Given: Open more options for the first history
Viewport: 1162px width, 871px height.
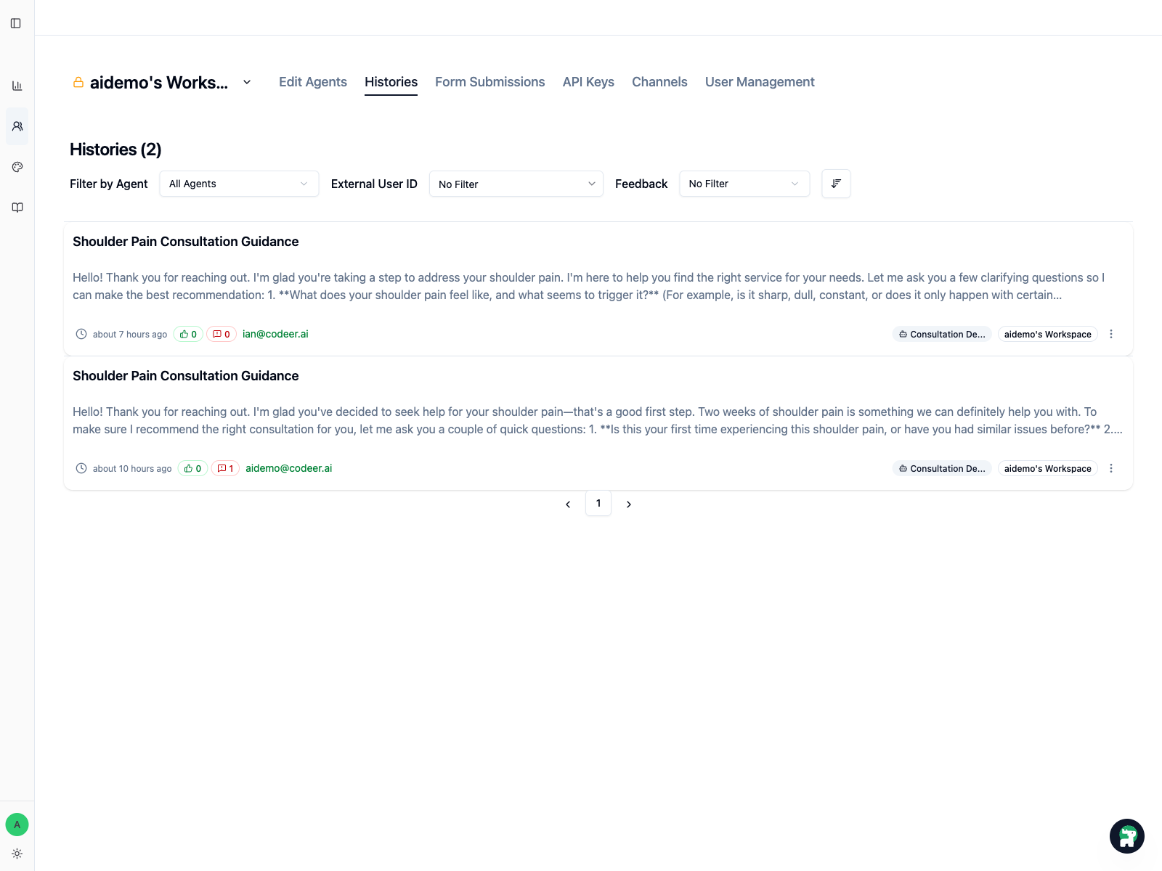Looking at the screenshot, I should 1111,334.
